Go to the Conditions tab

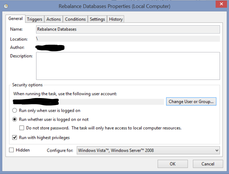pyautogui.click(x=75, y=19)
